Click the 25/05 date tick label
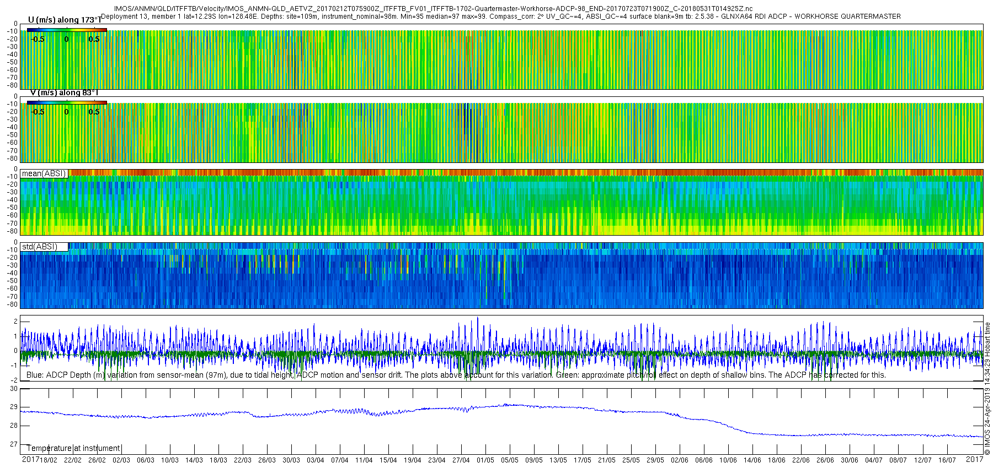This screenshot has height=468, width=993. point(631,460)
